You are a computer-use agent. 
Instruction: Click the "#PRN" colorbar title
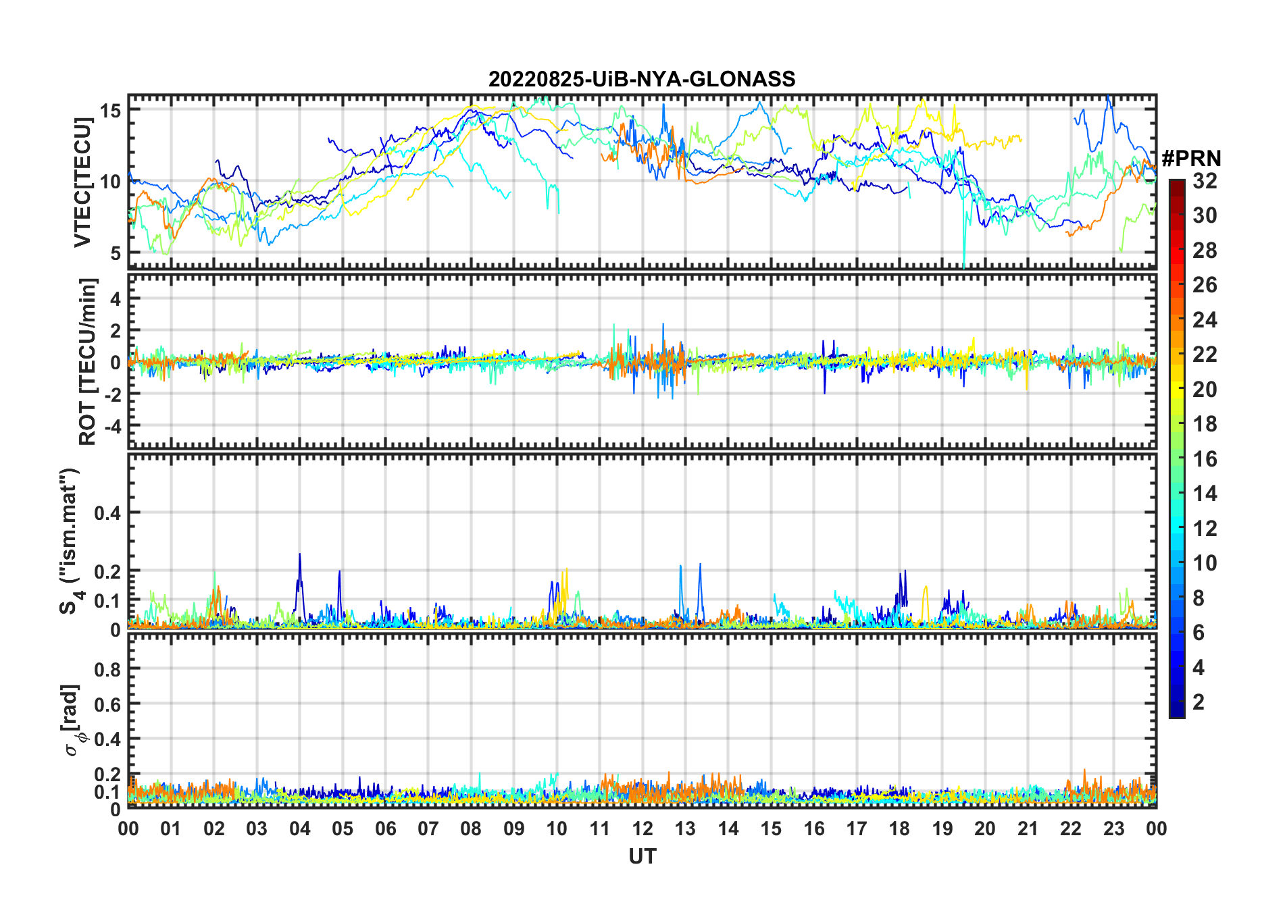[1192, 159]
